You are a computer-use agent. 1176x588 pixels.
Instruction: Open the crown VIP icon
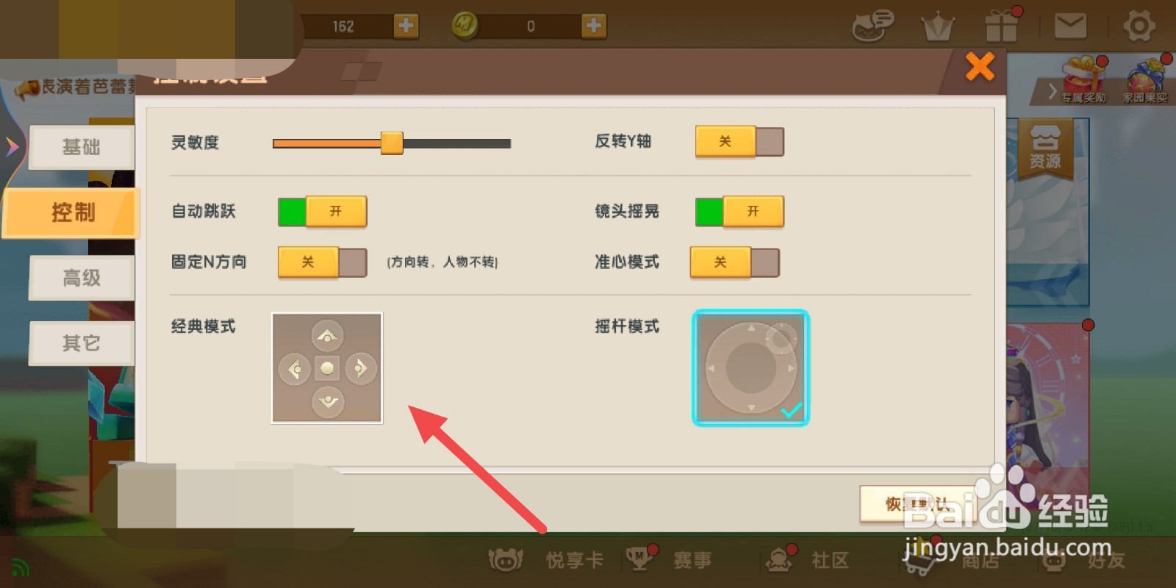[x=938, y=28]
